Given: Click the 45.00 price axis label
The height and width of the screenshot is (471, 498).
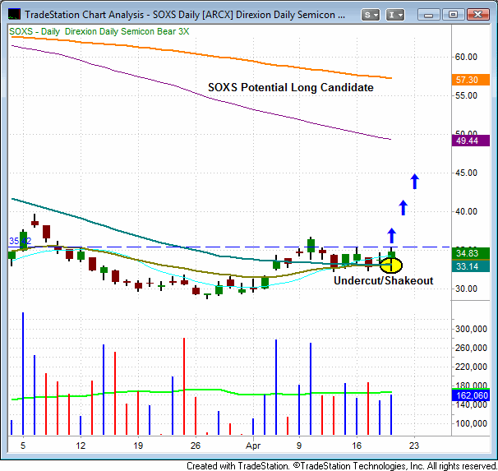Looking at the screenshot, I should pyautogui.click(x=466, y=173).
